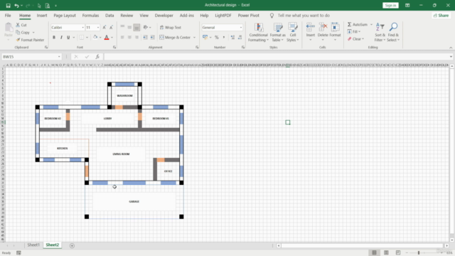Decrease font size with the smaller A icon
455x256 pixels.
(x=111, y=27)
